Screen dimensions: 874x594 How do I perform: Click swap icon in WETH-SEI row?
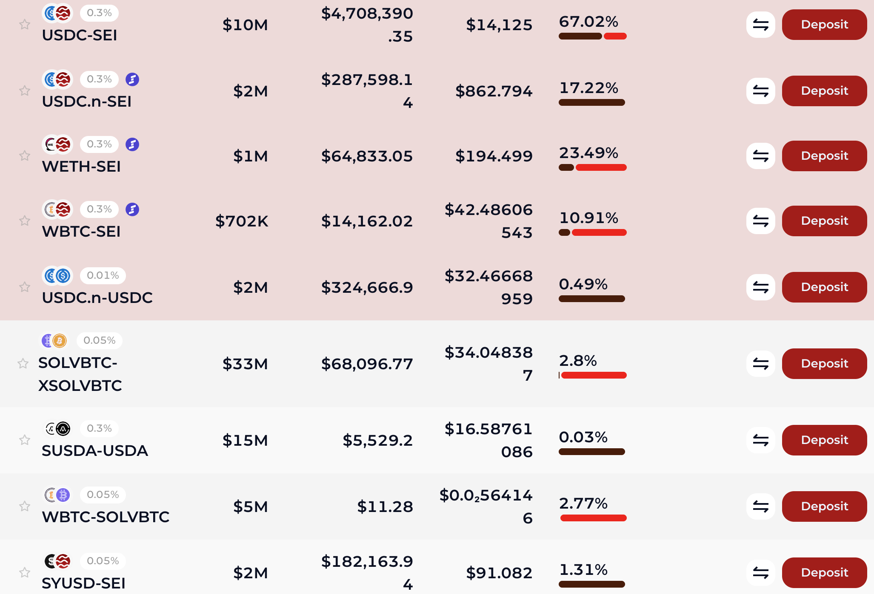tap(760, 156)
